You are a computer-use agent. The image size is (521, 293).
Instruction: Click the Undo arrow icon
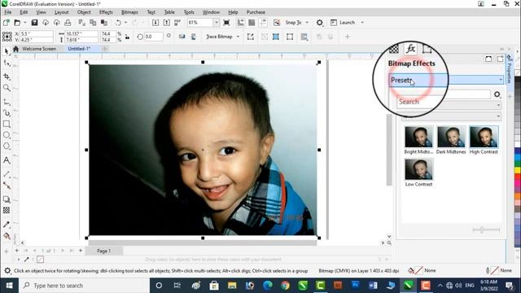coord(118,23)
